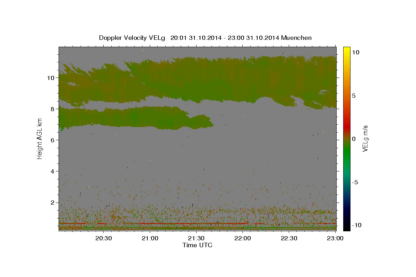Click the height tick label 2
This screenshot has height=277, width=416.
click(x=52, y=202)
